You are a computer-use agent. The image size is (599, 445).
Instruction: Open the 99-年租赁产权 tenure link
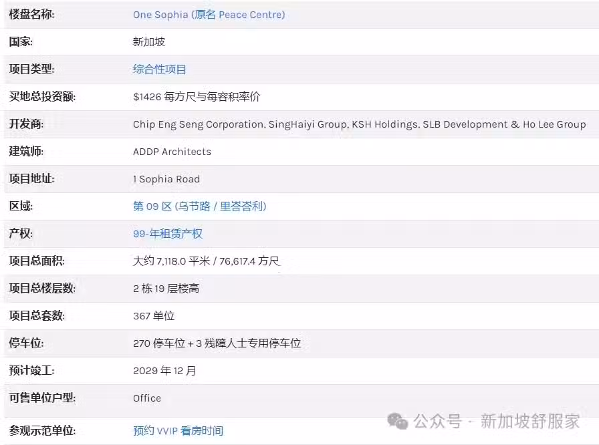tap(168, 234)
